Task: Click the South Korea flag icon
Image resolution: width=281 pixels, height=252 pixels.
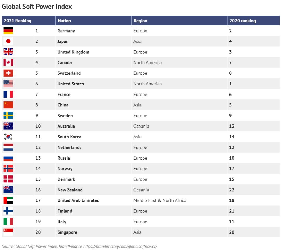Action: click(x=8, y=137)
